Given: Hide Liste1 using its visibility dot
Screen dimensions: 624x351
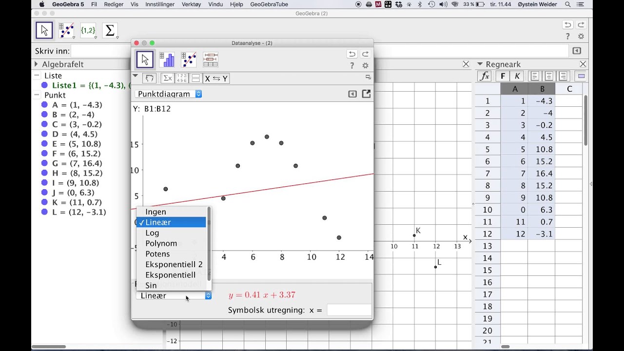Looking at the screenshot, I should 44,85.
